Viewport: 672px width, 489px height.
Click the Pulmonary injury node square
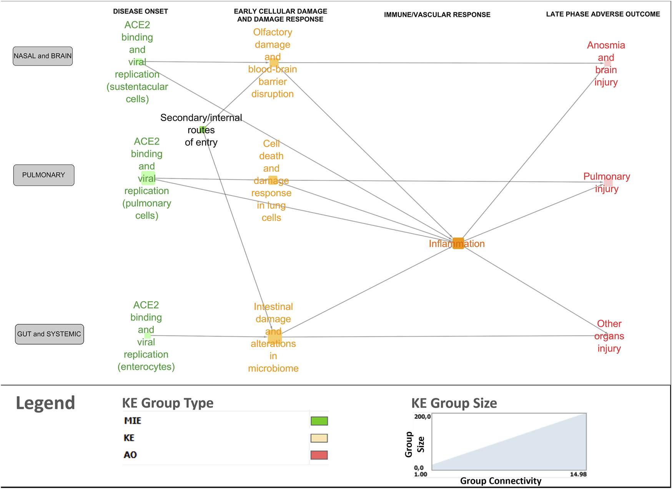point(608,182)
